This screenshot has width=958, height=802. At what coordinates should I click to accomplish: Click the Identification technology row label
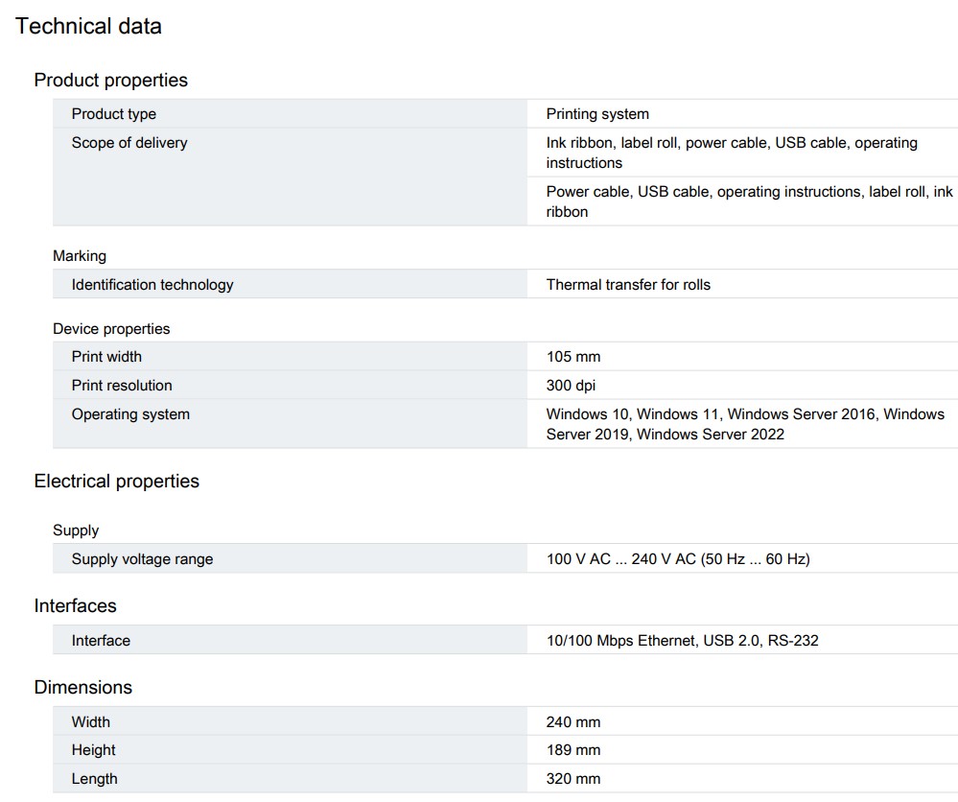pyautogui.click(x=152, y=285)
